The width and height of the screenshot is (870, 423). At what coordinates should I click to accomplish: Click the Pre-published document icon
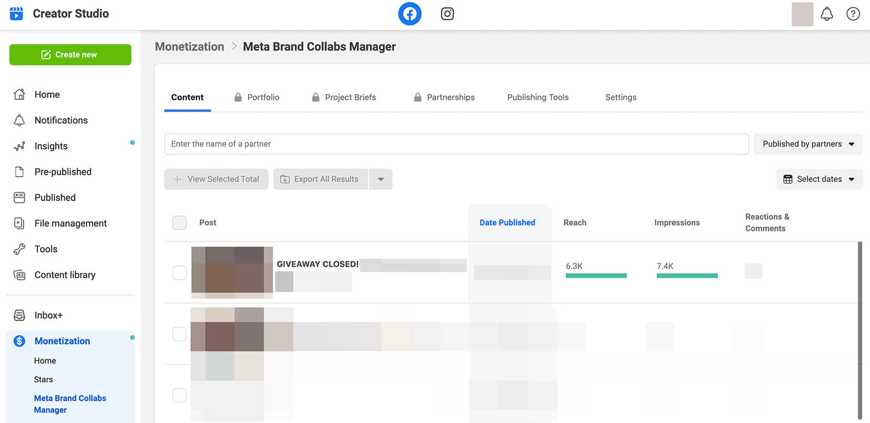click(x=20, y=172)
